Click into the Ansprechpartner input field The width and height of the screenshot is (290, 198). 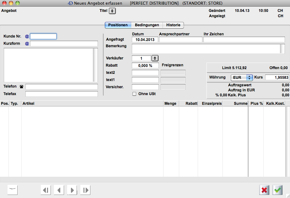coord(181,40)
